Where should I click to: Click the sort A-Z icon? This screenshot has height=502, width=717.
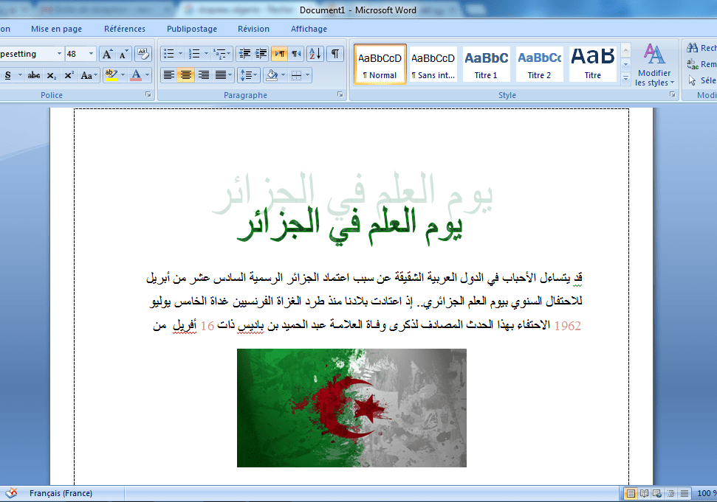click(315, 54)
